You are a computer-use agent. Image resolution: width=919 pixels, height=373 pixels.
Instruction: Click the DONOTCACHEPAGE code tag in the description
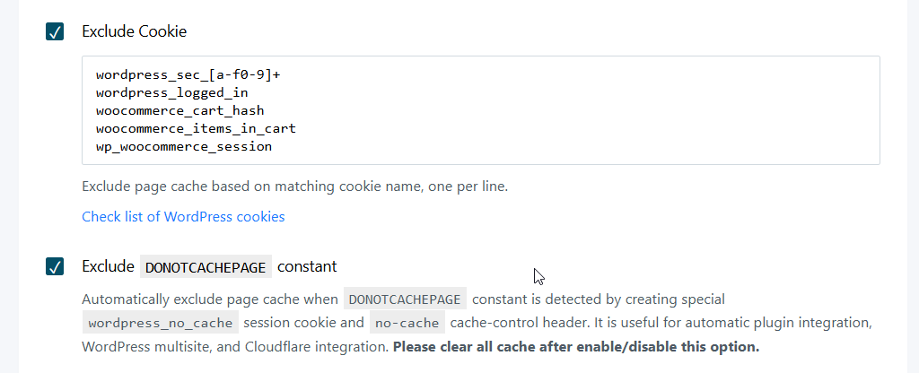point(406,299)
